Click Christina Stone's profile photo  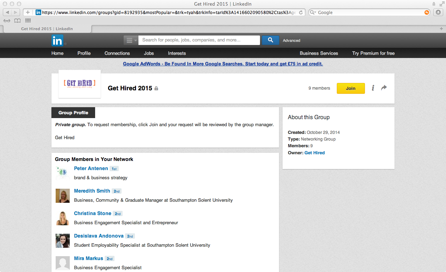coord(62,218)
